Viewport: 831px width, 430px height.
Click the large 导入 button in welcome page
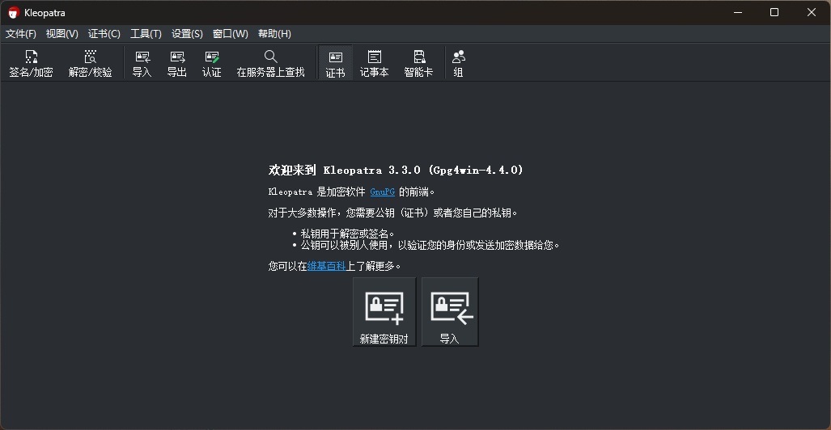449,312
